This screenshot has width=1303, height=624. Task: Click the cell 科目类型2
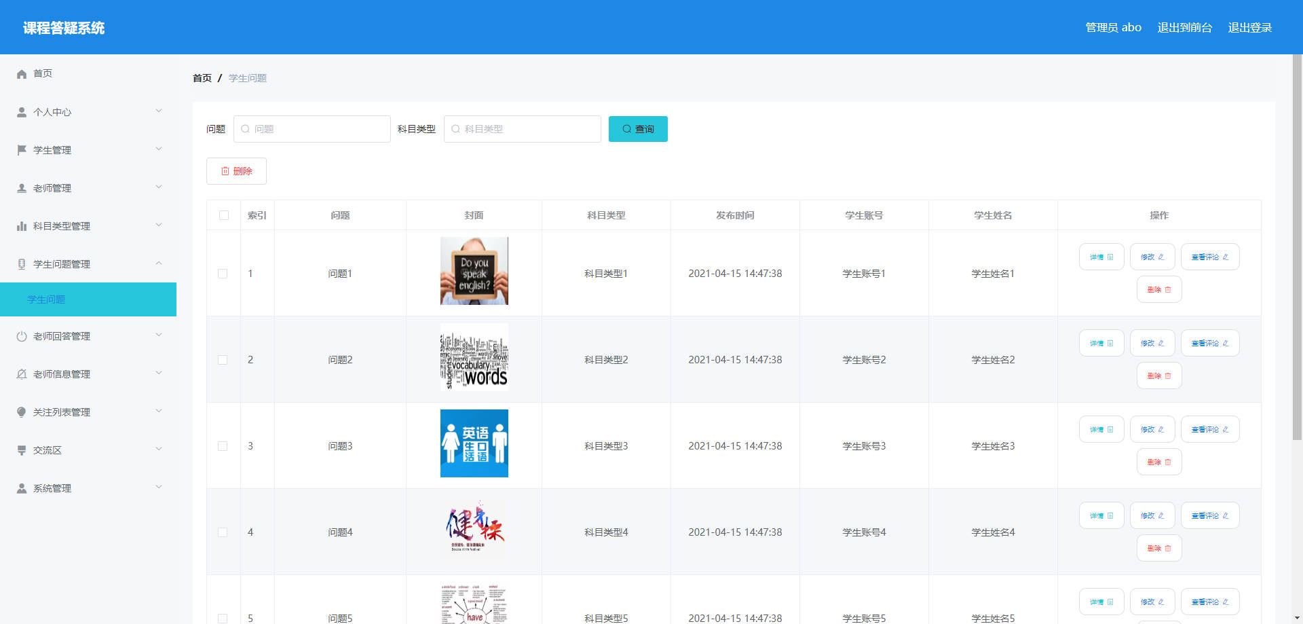point(606,360)
